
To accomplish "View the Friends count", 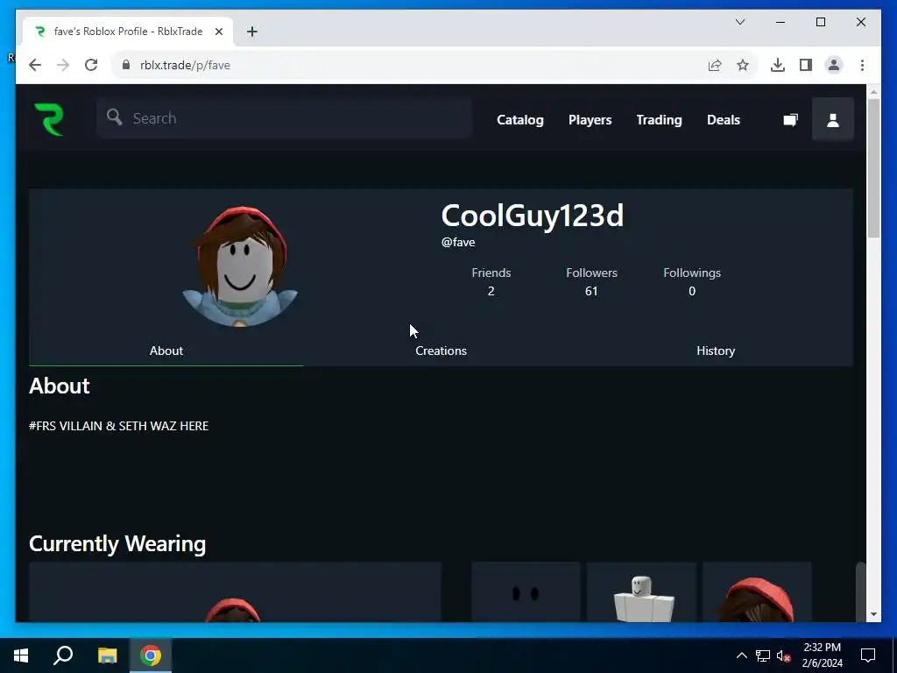I will tap(491, 281).
